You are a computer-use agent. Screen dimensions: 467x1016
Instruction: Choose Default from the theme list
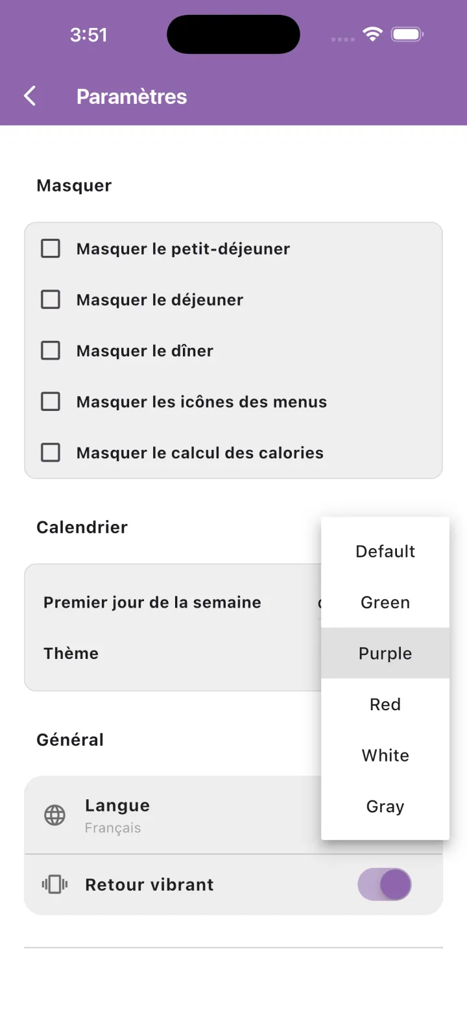[x=385, y=551]
